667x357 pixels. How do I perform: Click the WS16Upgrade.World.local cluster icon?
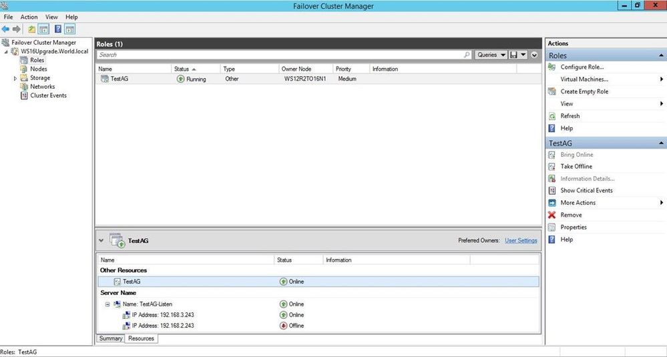tap(15, 51)
